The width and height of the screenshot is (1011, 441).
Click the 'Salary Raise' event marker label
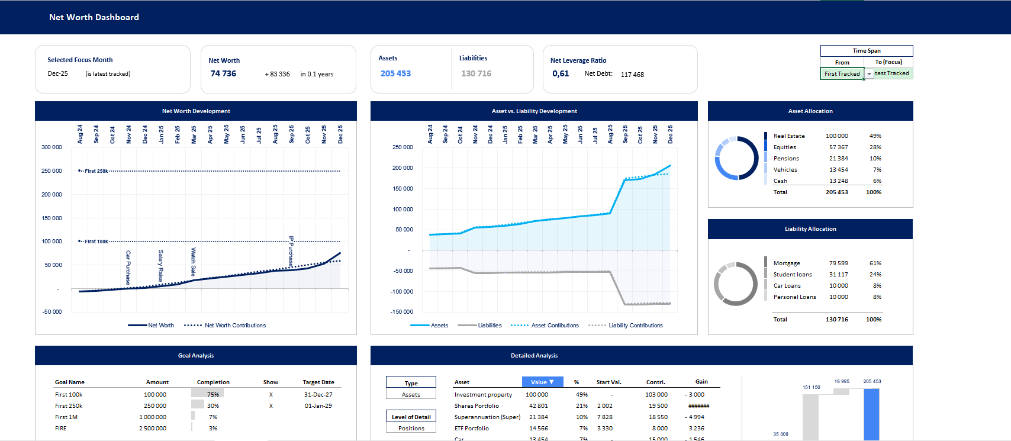tap(160, 266)
